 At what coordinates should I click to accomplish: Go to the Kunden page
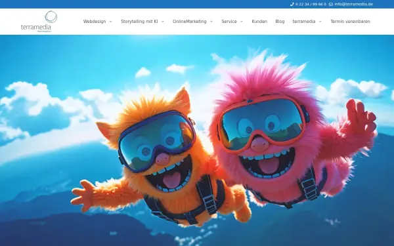(259, 22)
